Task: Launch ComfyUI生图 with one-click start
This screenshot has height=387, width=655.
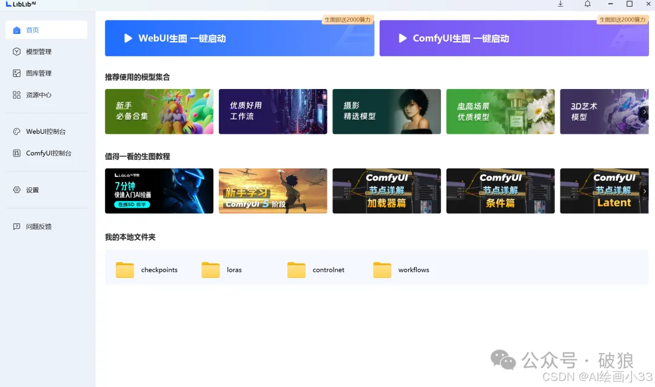Action: 514,38
